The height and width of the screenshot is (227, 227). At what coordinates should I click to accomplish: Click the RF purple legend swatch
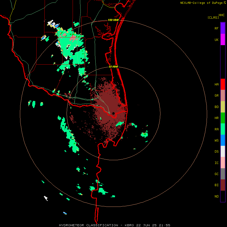coord(223,28)
